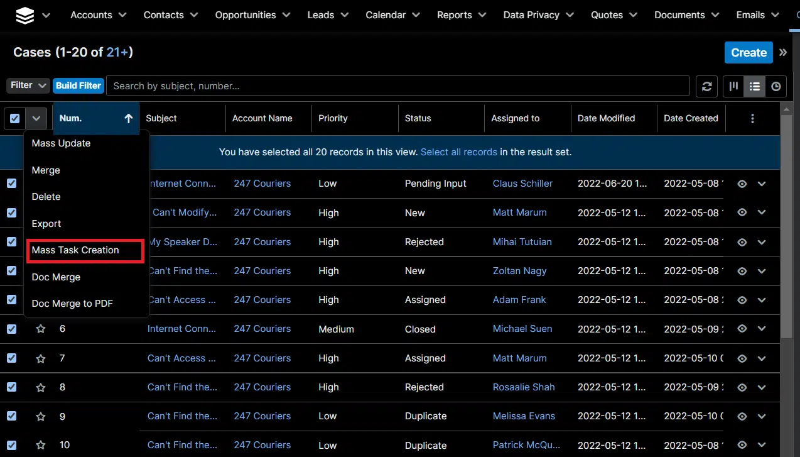Open the activity stream clock icon
This screenshot has width=800, height=457.
tap(776, 86)
